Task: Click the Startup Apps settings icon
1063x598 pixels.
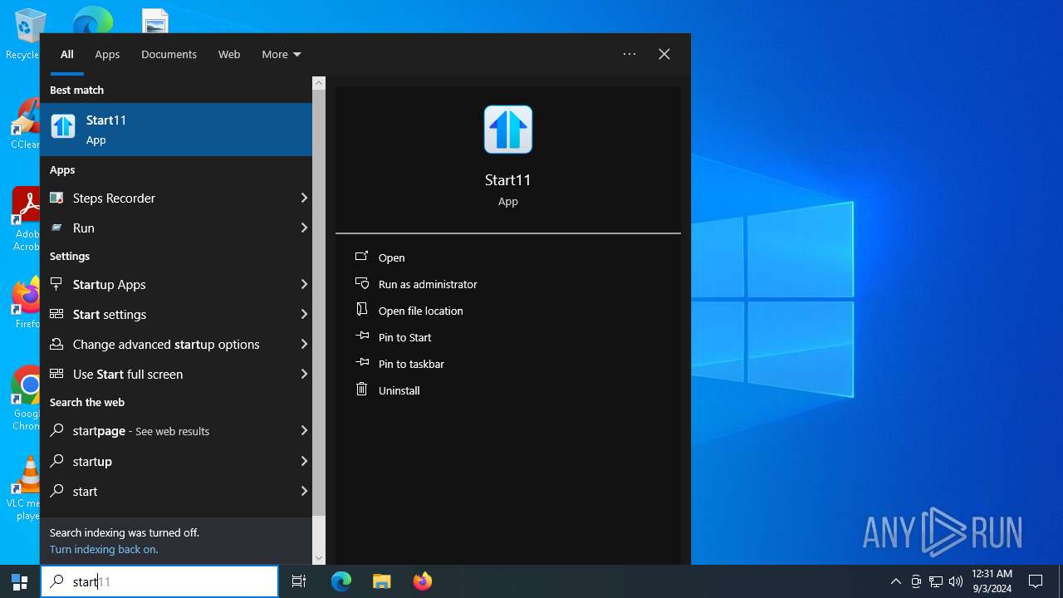Action: tap(56, 284)
